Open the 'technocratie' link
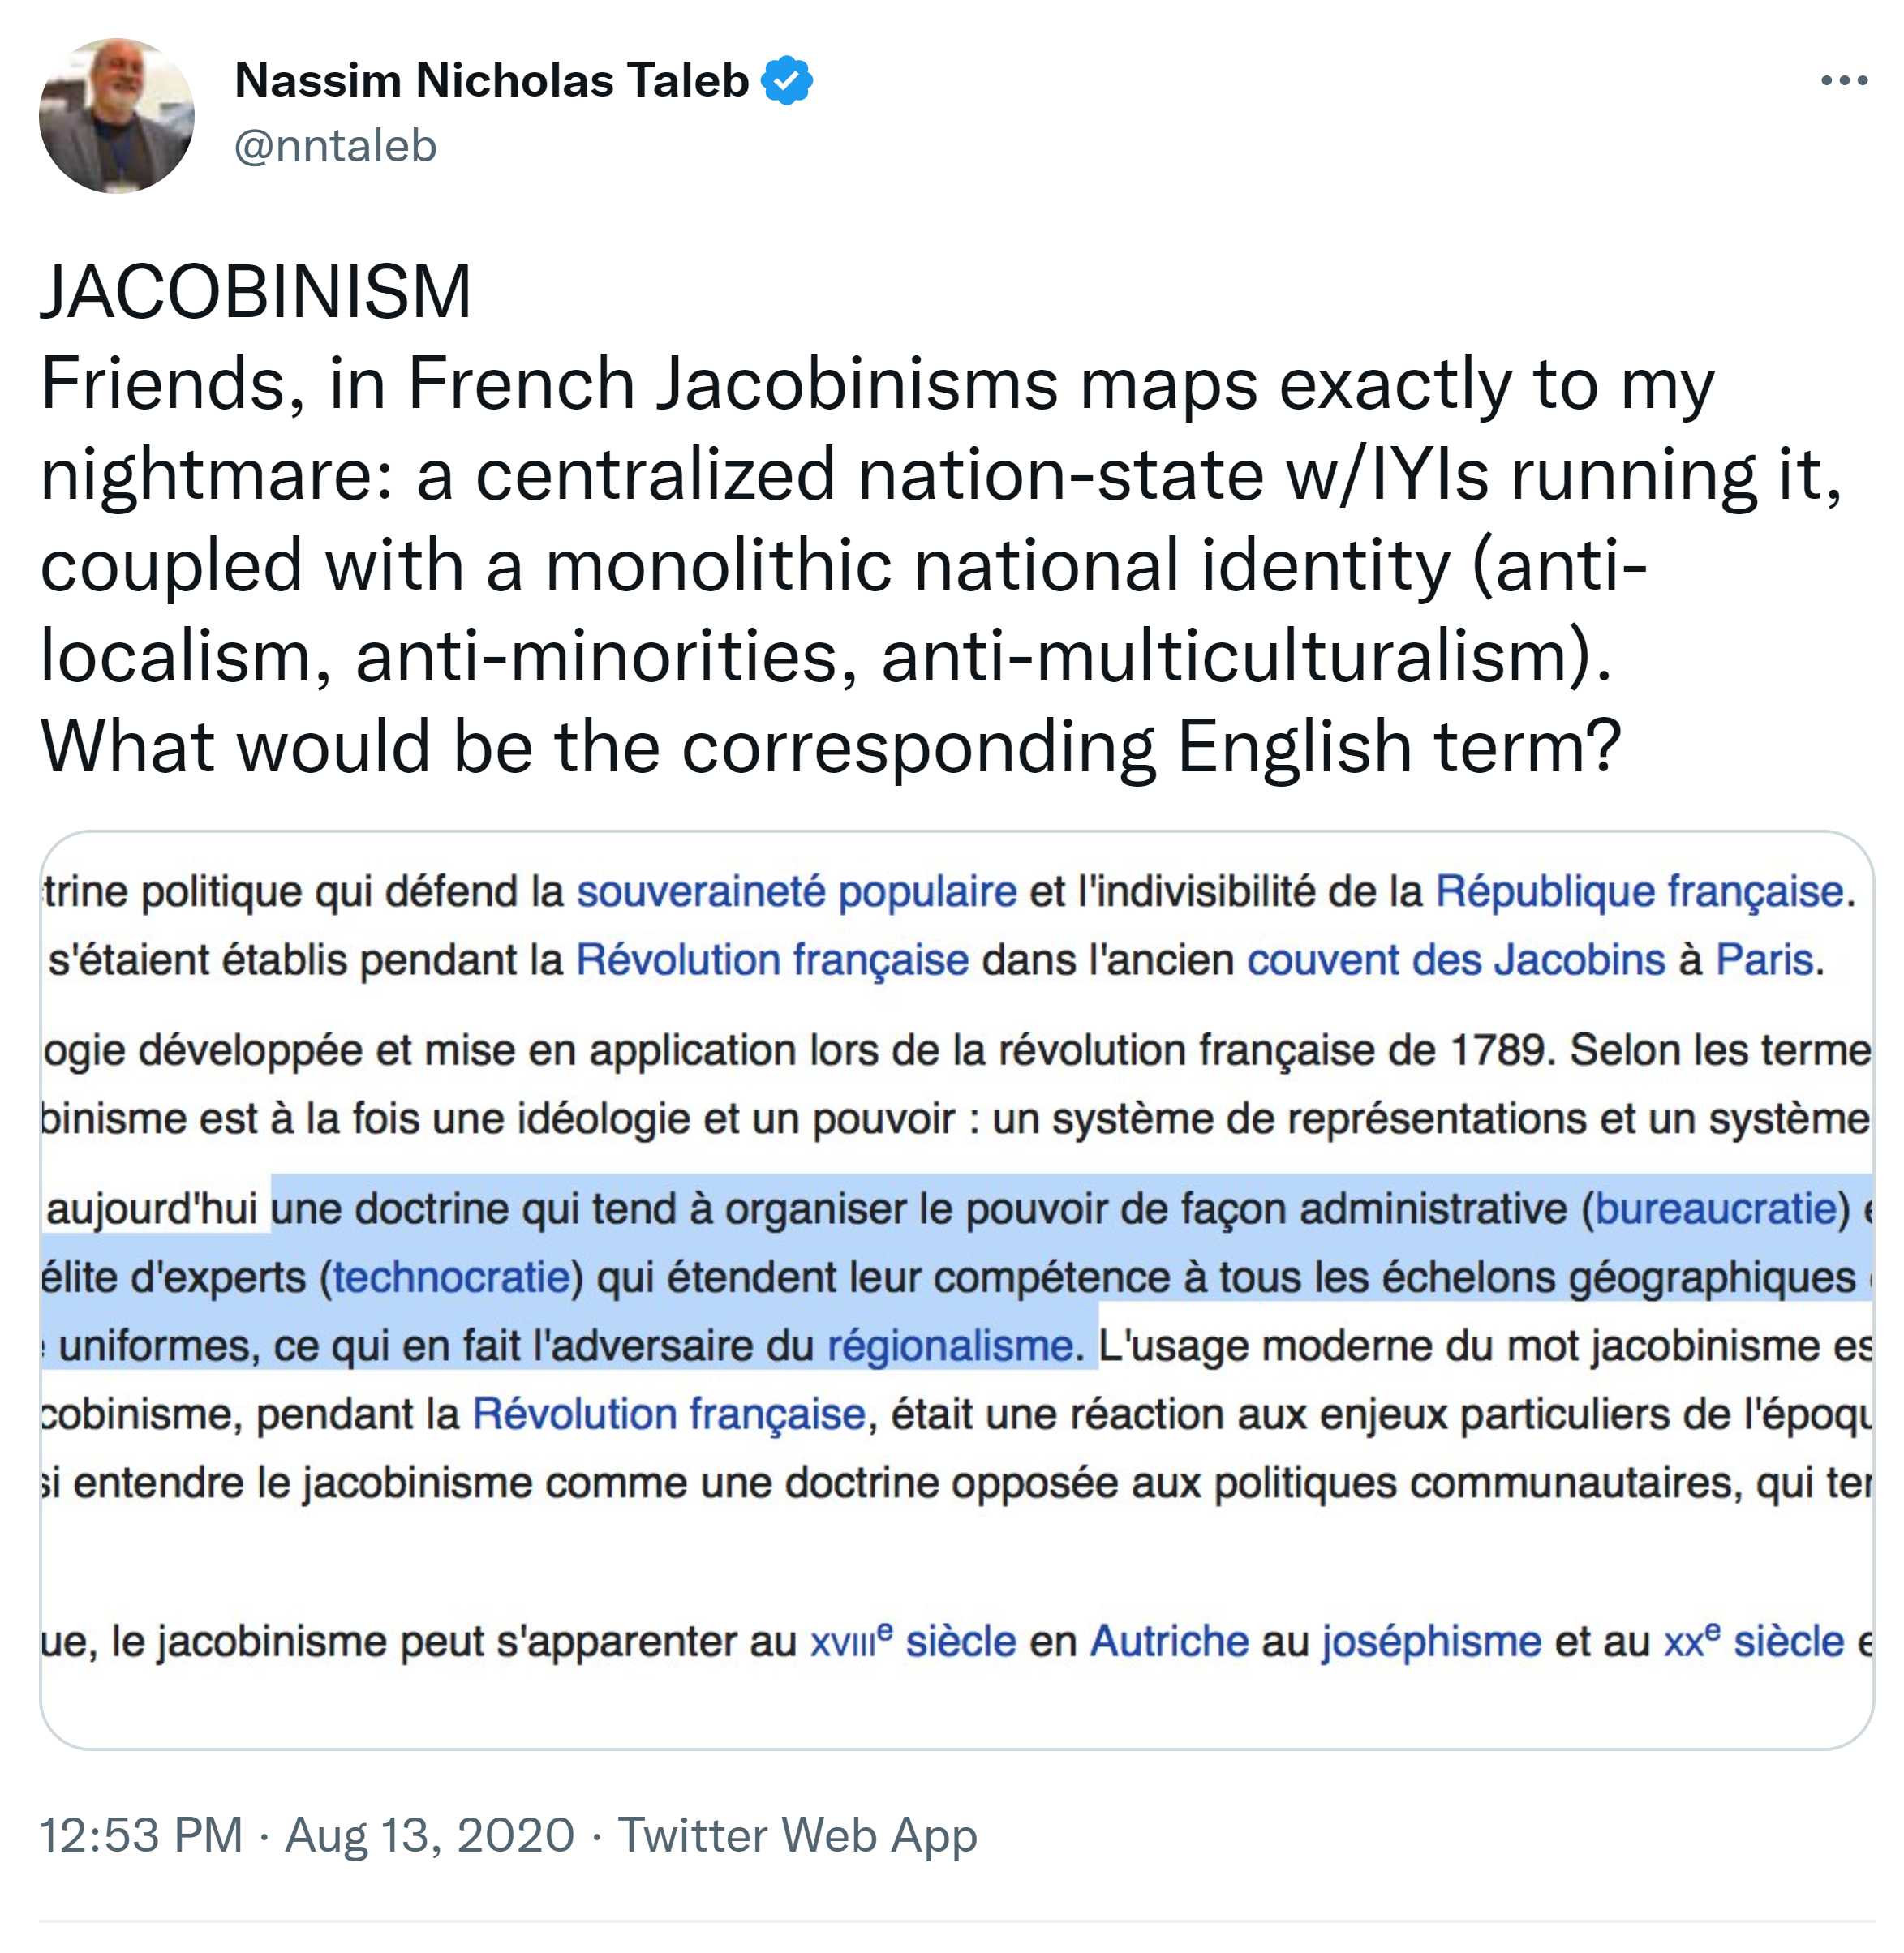The width and height of the screenshot is (1904, 1953). point(451,1277)
